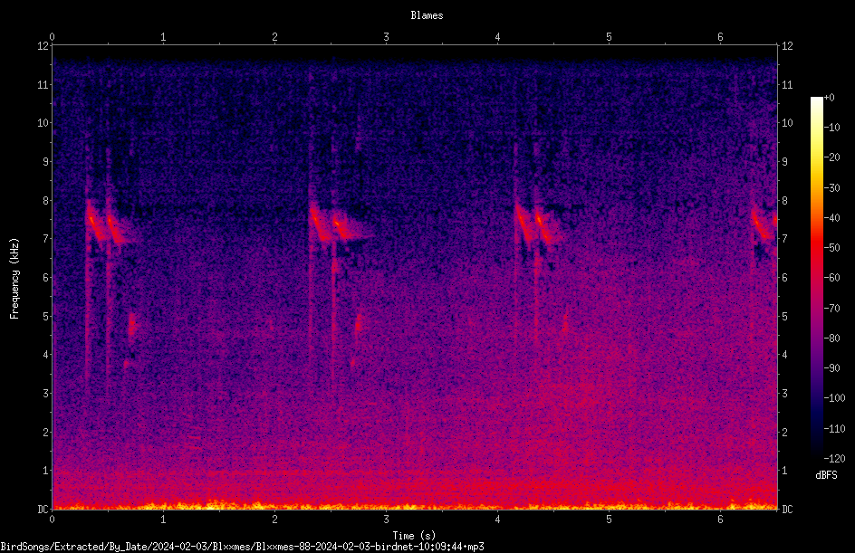Click the 1 second tick on bottom time axis

click(x=163, y=520)
